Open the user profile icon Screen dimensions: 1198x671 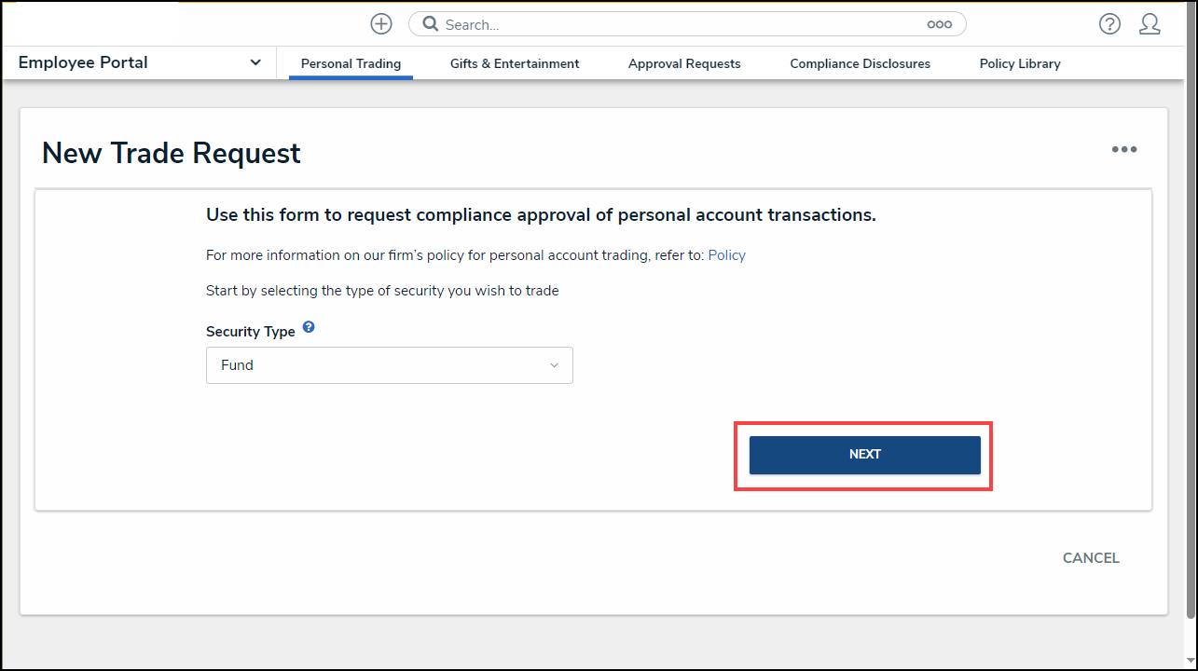coord(1150,24)
